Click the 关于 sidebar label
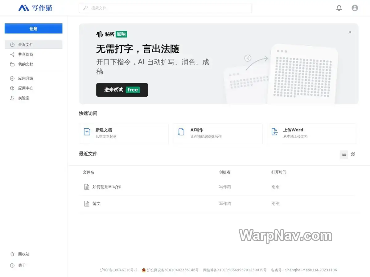This screenshot has width=370, height=277. point(22,265)
